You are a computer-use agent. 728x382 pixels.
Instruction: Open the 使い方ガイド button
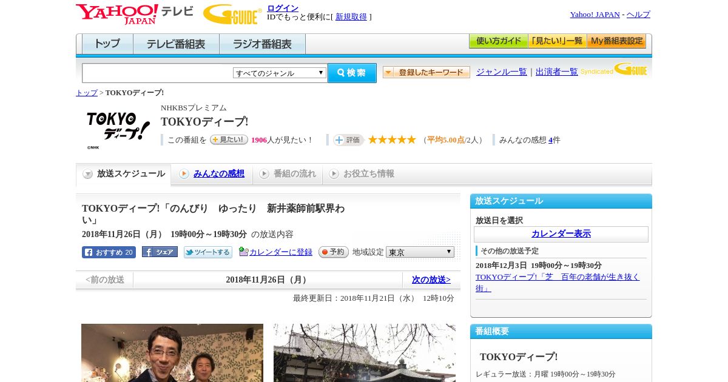click(x=498, y=41)
